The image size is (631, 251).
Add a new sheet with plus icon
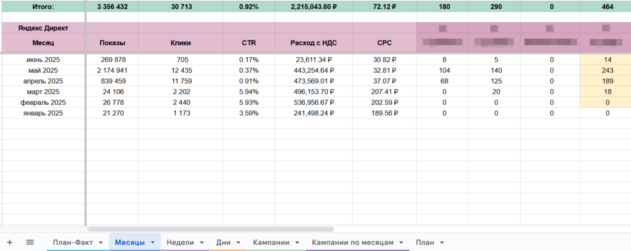[10, 242]
